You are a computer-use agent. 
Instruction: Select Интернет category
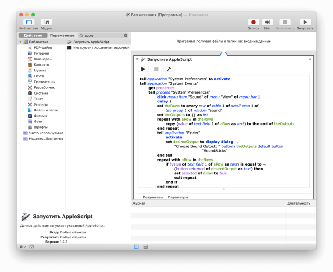42,53
